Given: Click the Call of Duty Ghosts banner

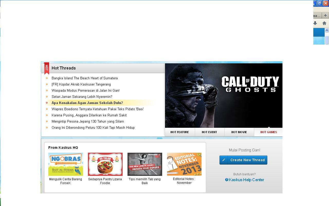Looking at the screenshot, I should pos(224,96).
